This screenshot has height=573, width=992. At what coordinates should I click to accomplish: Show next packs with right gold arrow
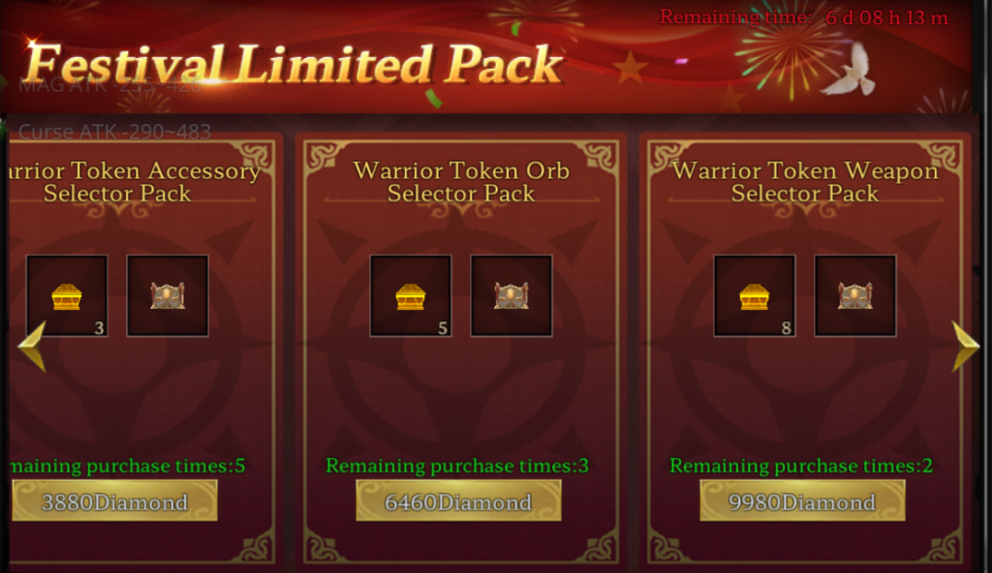tap(966, 346)
